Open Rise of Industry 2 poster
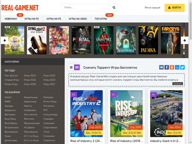This screenshot has height=144, width=192. (x=87, y=114)
